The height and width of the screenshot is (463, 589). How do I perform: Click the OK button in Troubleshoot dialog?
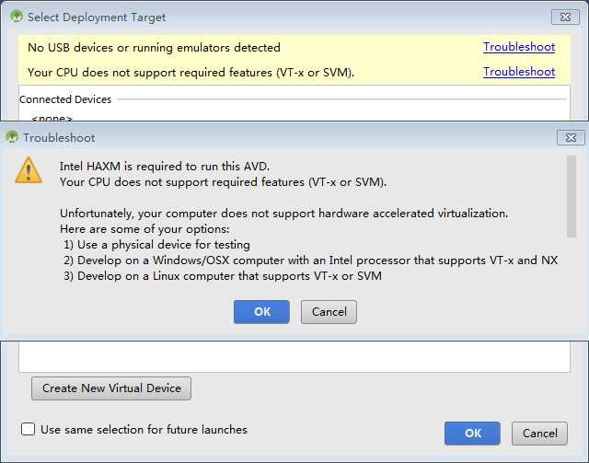click(x=261, y=311)
